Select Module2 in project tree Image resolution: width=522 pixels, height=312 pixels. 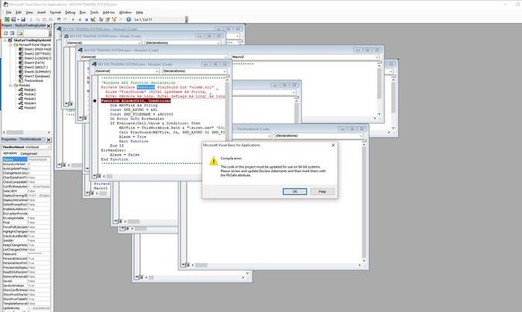27,94
